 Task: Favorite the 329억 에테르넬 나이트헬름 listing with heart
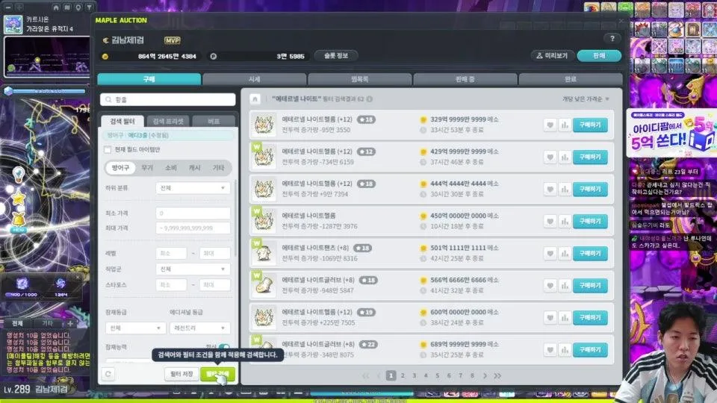[550, 125]
